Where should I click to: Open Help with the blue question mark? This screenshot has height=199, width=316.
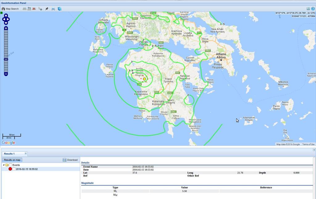(x=313, y=9)
